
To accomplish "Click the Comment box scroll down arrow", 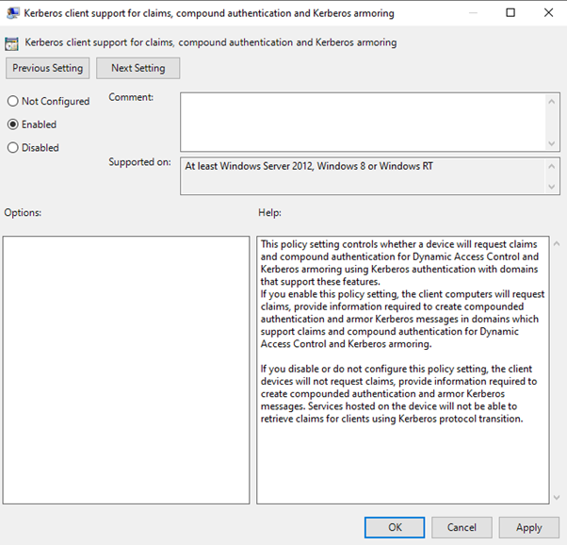I will (x=551, y=143).
